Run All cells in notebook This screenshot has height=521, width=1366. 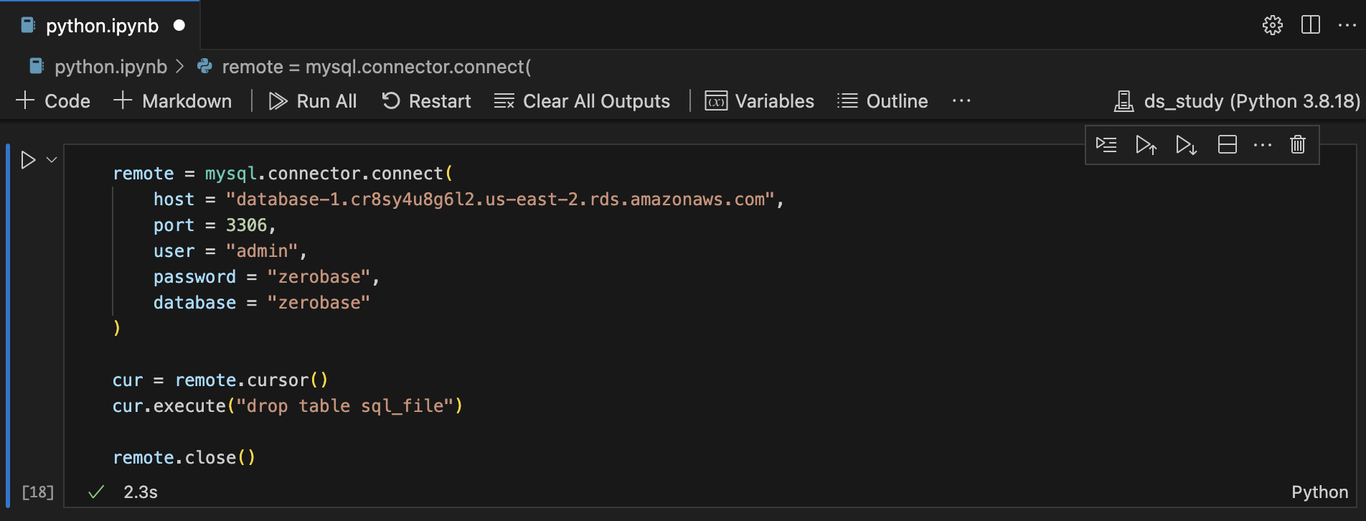coord(313,101)
